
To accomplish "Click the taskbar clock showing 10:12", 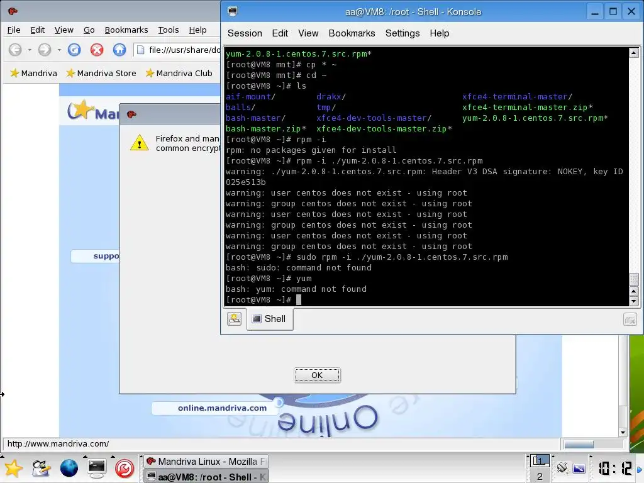I will [x=614, y=469].
